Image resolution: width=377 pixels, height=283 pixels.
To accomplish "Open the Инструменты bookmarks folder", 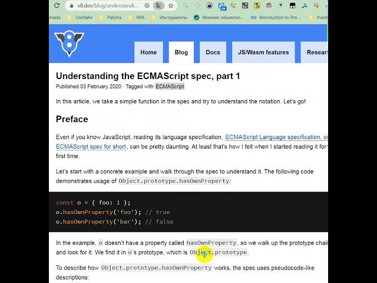I will point(169,17).
